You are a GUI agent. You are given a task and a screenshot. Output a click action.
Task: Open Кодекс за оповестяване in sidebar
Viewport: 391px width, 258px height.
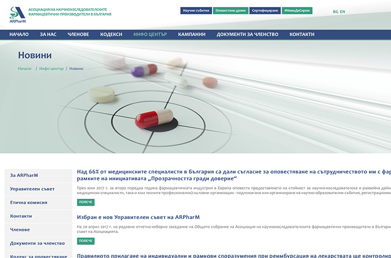point(38,255)
